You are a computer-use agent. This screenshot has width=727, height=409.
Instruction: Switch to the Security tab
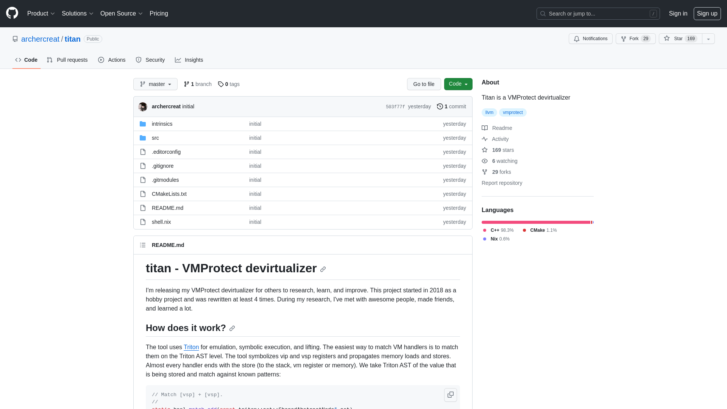(x=150, y=60)
